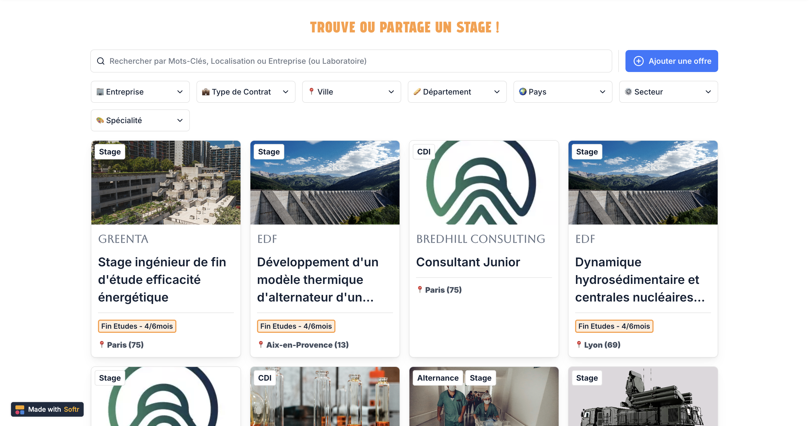Click the Softr logo icon

20,410
